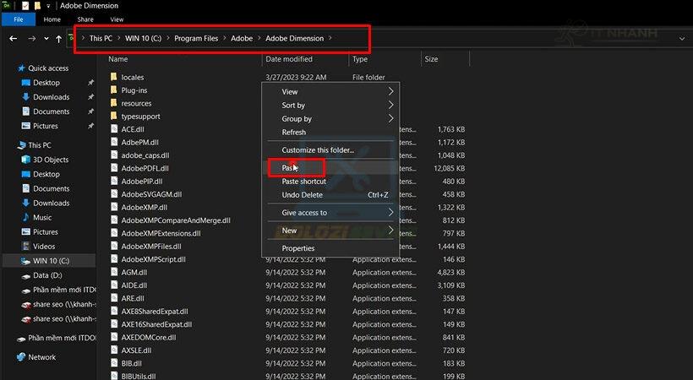
Task: Select the AdobePDFL.dll file row
Action: [145, 168]
